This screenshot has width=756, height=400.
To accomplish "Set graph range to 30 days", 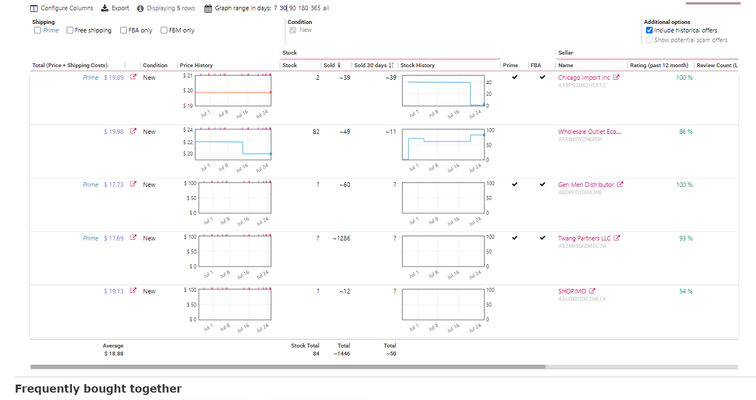I will coord(283,9).
